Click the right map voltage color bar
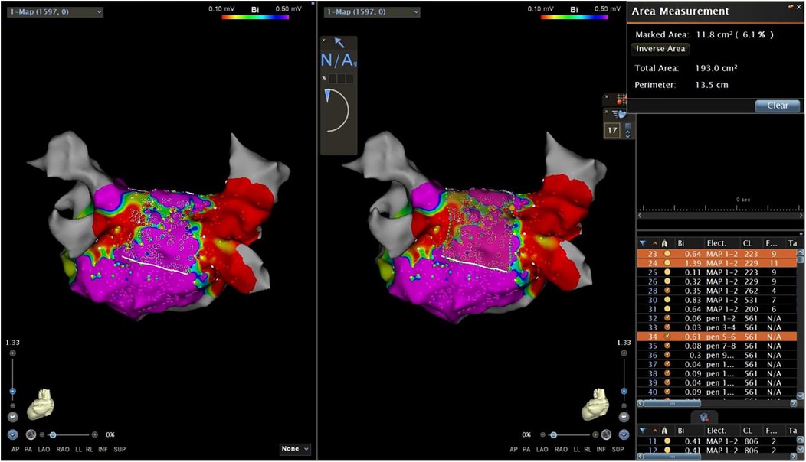Image resolution: width=806 pixels, height=462 pixels. click(574, 17)
